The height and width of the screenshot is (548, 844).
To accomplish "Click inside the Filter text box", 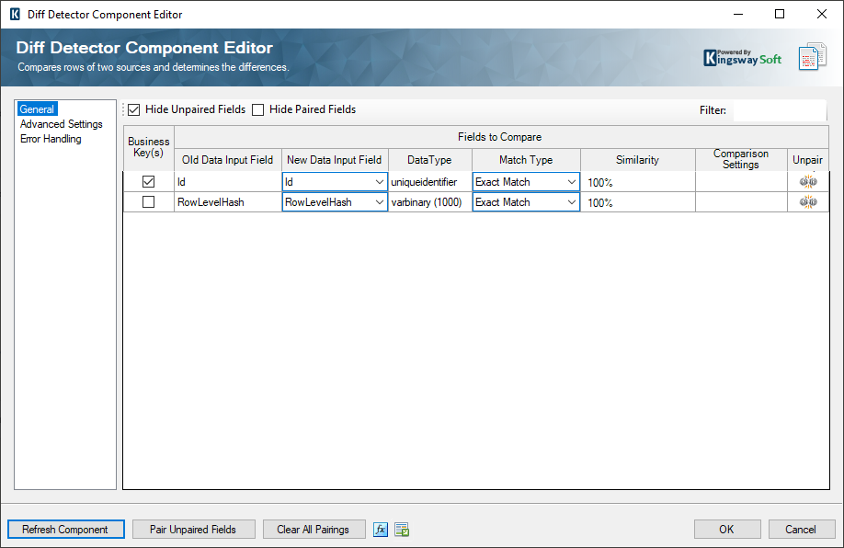I will [778, 110].
